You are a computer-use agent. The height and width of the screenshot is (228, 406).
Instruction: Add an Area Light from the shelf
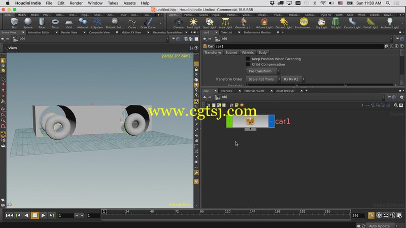click(225, 23)
